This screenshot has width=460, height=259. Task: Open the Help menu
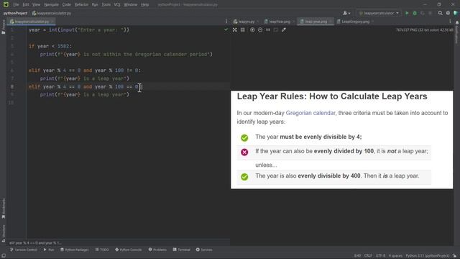[144, 5]
